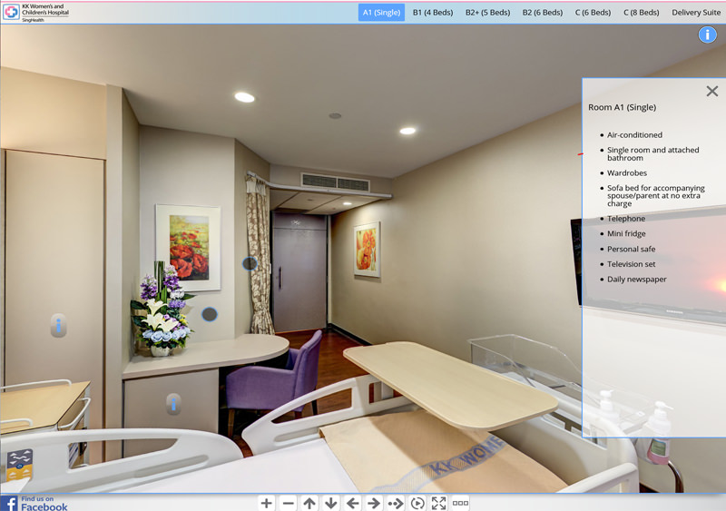Click the zoom in plus icon

(x=266, y=503)
